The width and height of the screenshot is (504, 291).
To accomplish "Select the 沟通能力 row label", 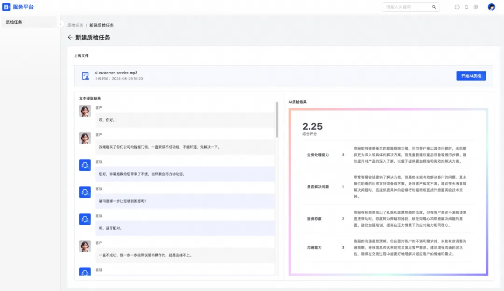I will pos(315,248).
